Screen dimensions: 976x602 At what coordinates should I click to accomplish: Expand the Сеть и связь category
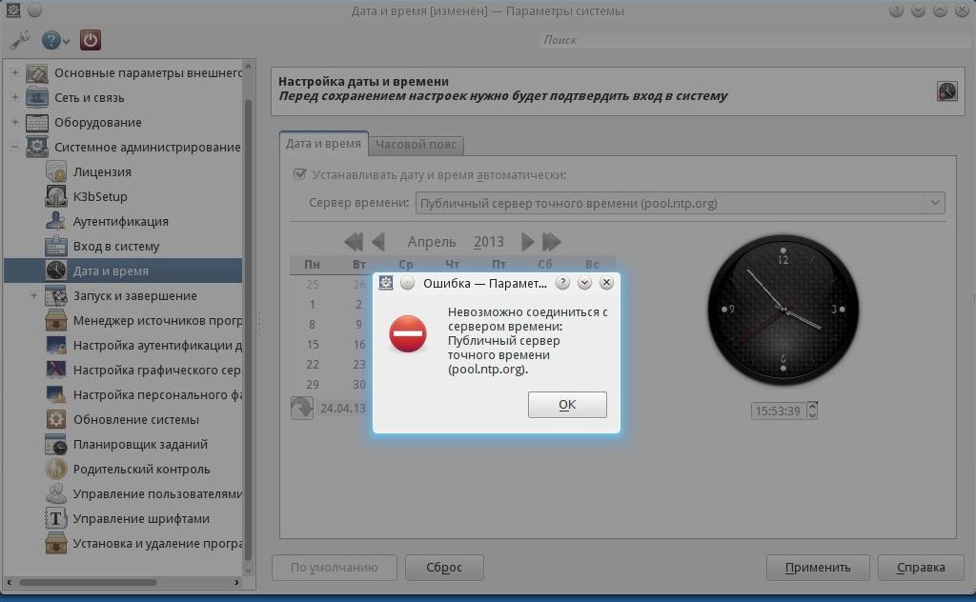click(x=15, y=97)
